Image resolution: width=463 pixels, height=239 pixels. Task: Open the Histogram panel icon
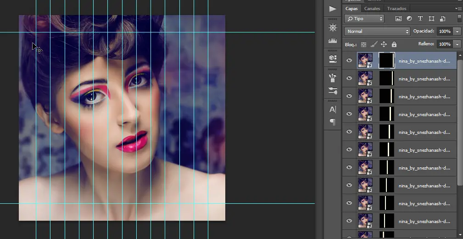point(333,42)
